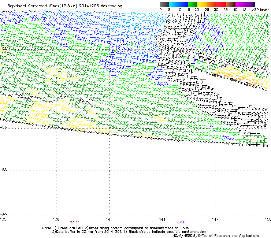Image resolution: width=271 pixels, height=238 pixels.
Task: Click the gray 0-5 knots legend swatch
Action: coord(164,4)
